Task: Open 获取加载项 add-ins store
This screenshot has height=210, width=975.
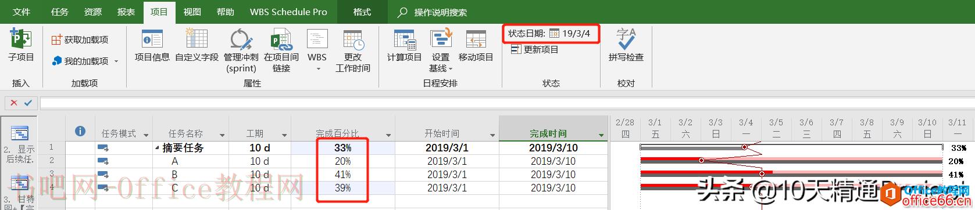Action: (x=80, y=39)
